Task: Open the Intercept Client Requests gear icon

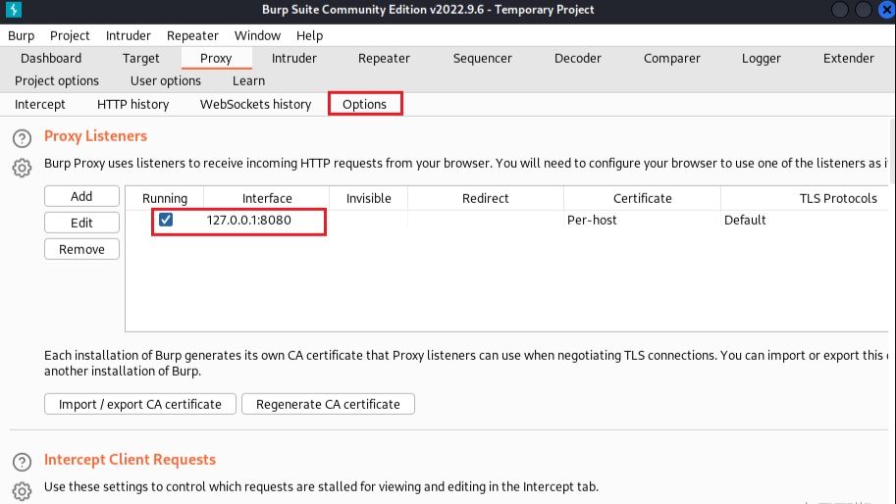Action: (x=22, y=491)
